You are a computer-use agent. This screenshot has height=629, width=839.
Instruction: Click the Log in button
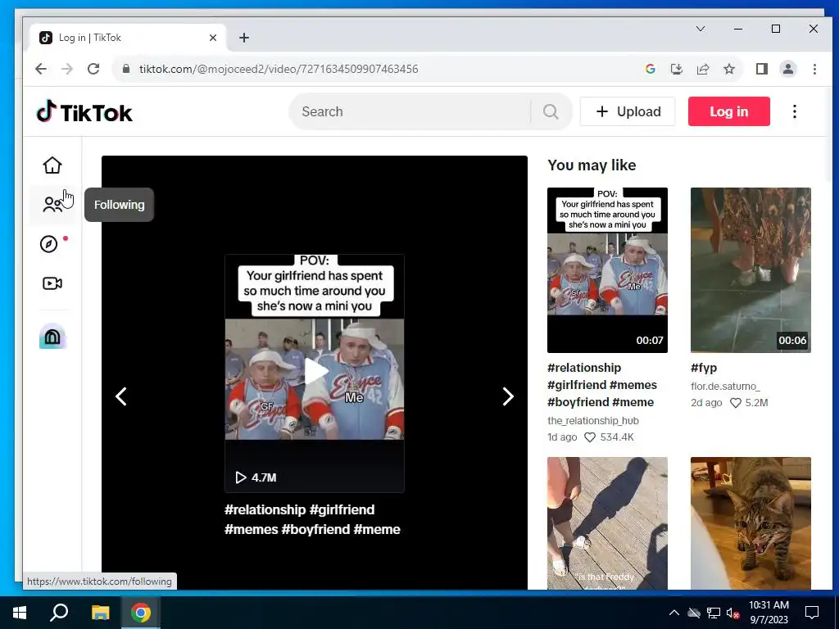(728, 111)
